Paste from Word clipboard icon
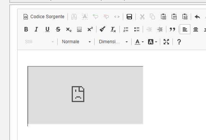This screenshot has height=140, width=206. [185, 17]
